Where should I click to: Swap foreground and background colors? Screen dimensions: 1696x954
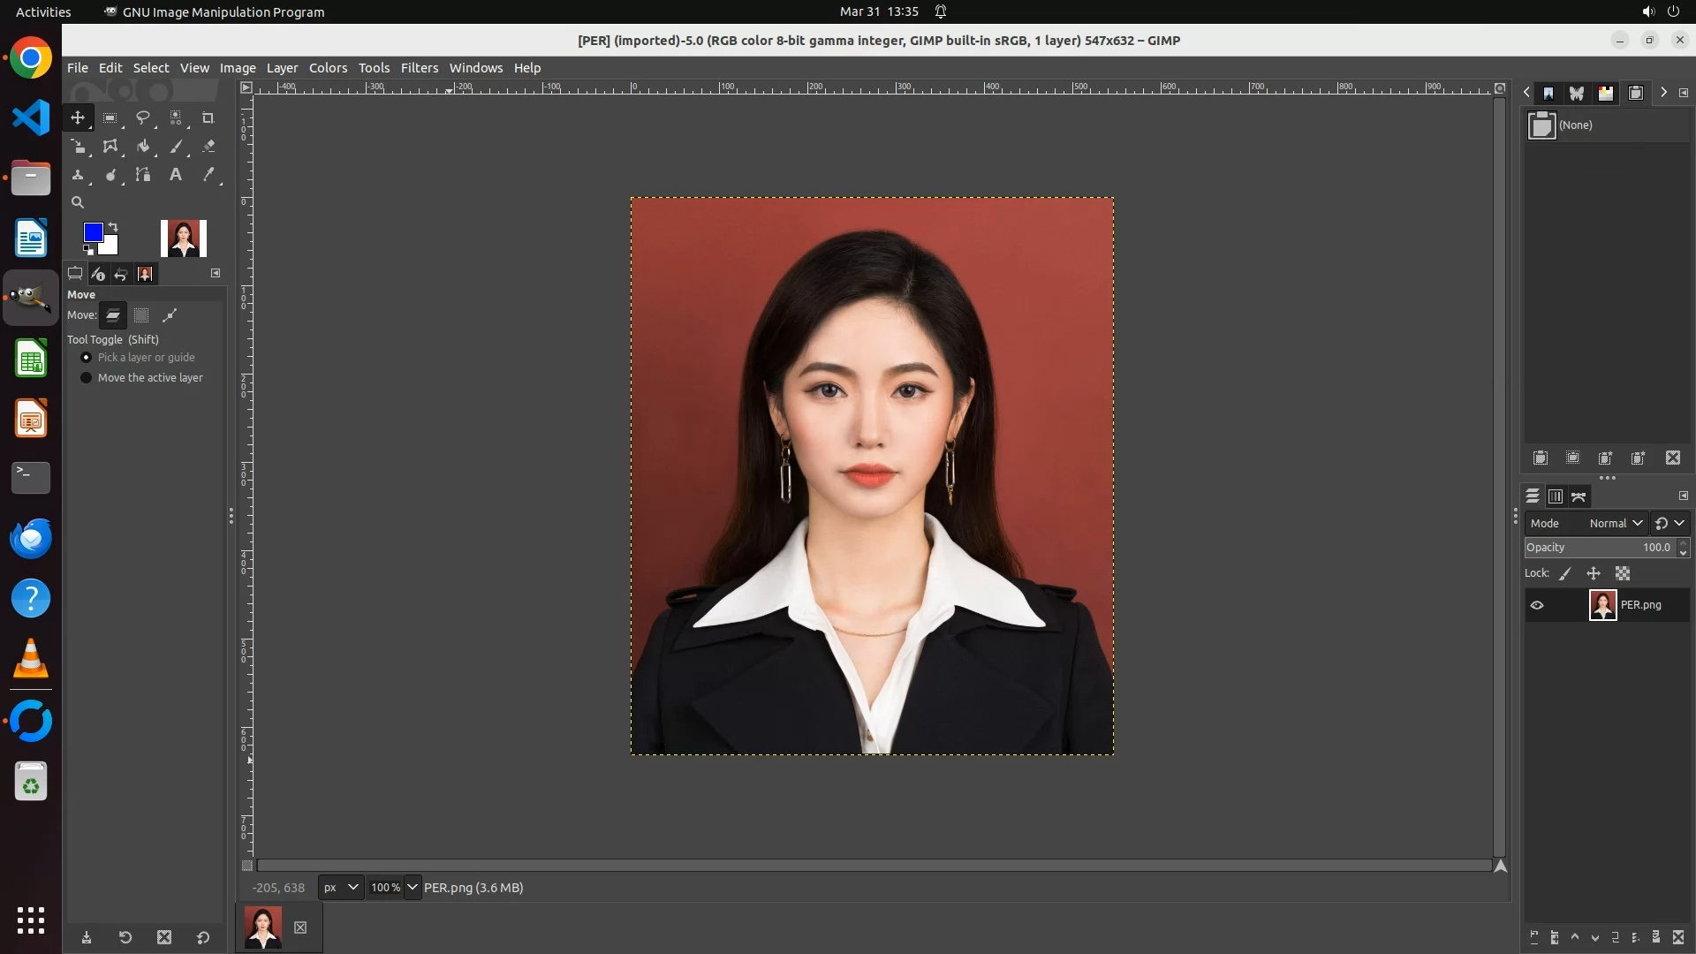click(113, 227)
